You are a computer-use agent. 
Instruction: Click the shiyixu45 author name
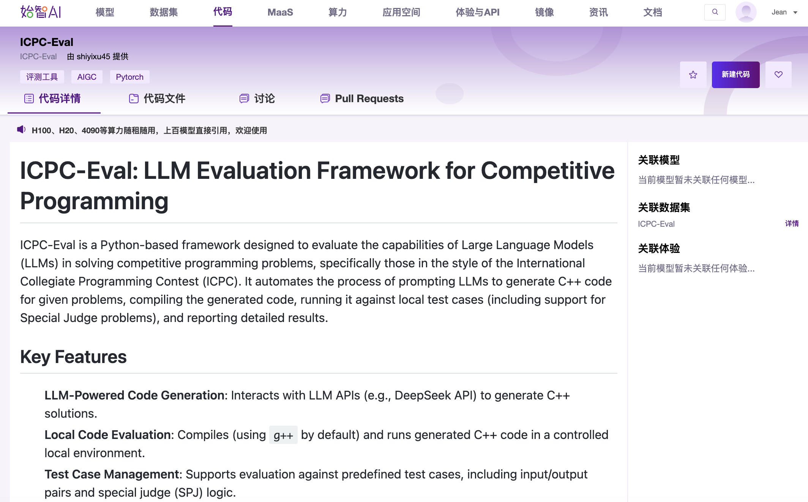click(93, 57)
